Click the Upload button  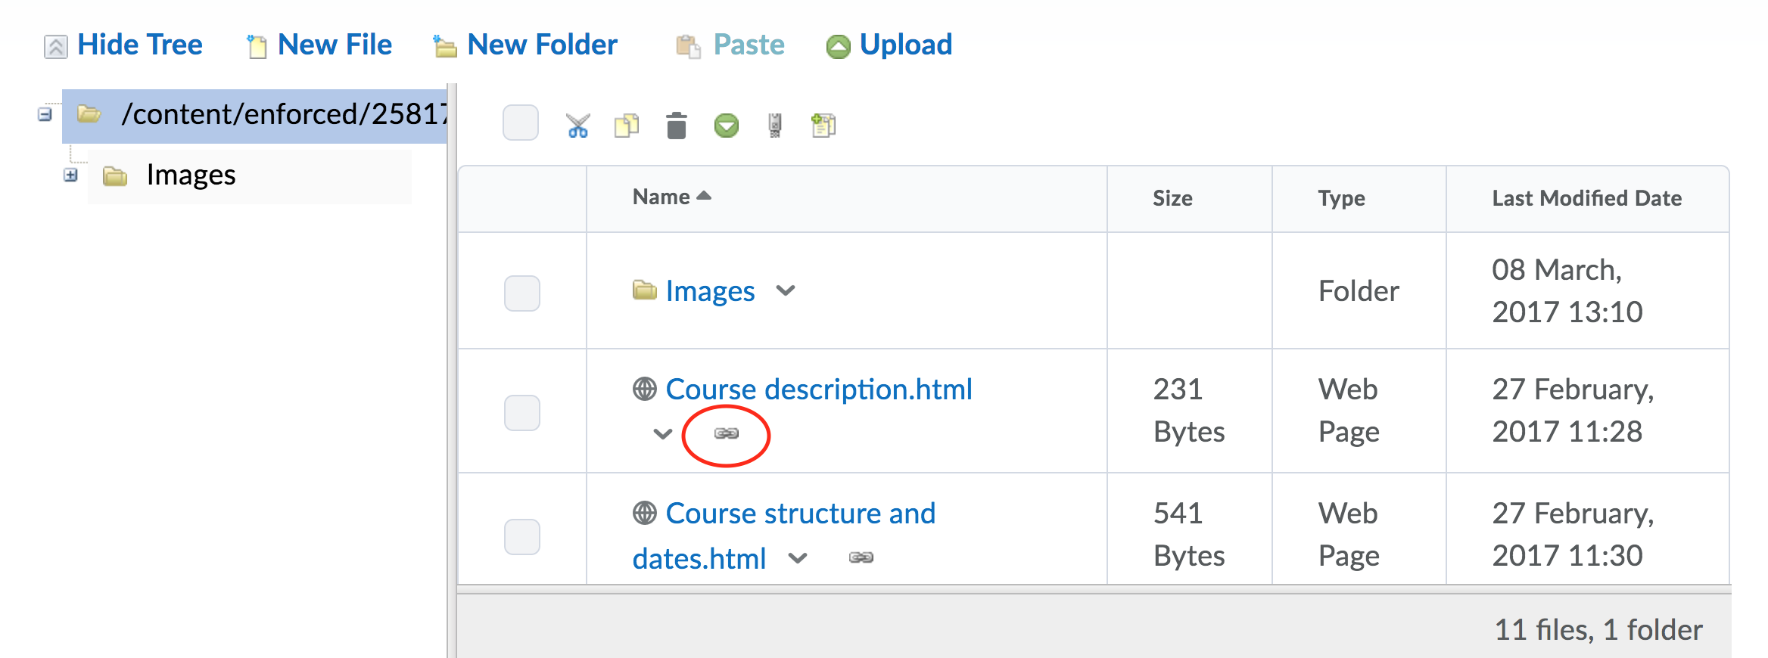point(905,45)
